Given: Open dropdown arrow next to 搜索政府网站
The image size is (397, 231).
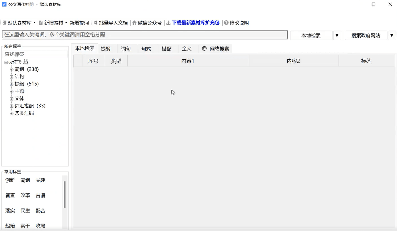Looking at the screenshot, I should click(392, 35).
